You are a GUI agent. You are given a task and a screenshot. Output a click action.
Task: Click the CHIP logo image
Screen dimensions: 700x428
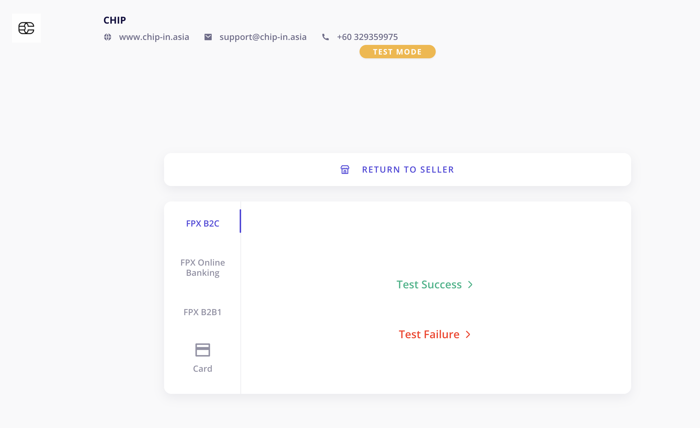click(26, 28)
